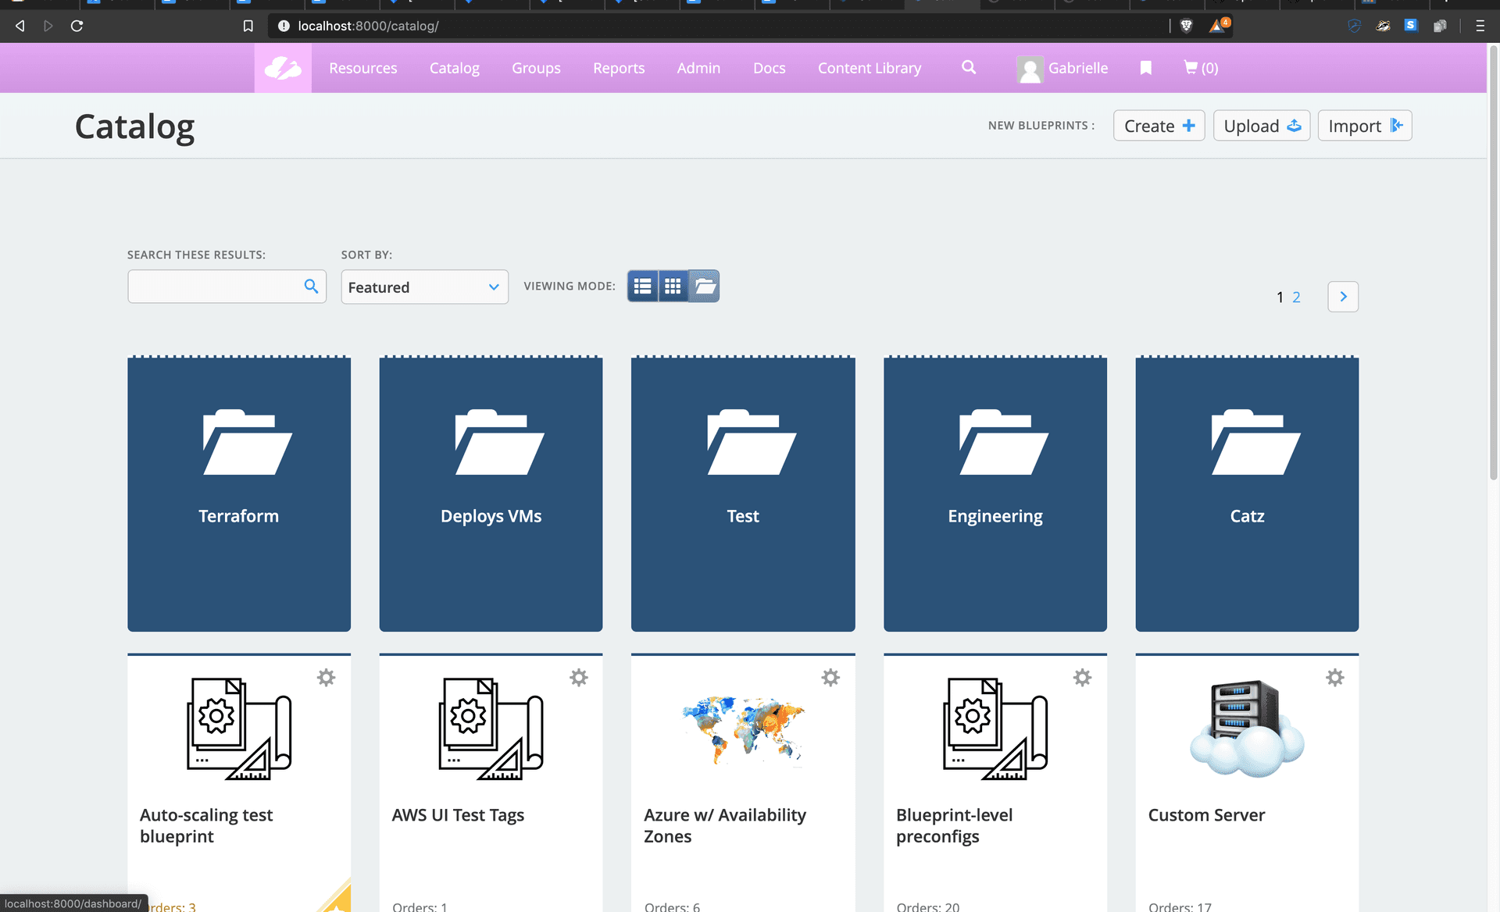The height and width of the screenshot is (912, 1500).
Task: Open the Sort By Featured dropdown
Action: tap(424, 287)
